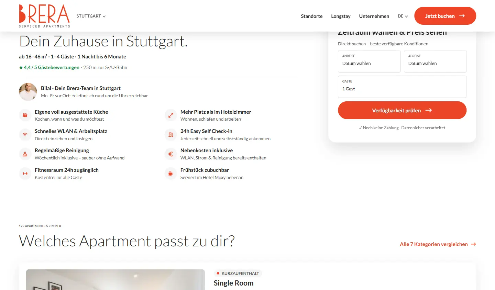Click text 24h Easy Self Check-in
The height and width of the screenshot is (290, 495).
[206, 131]
